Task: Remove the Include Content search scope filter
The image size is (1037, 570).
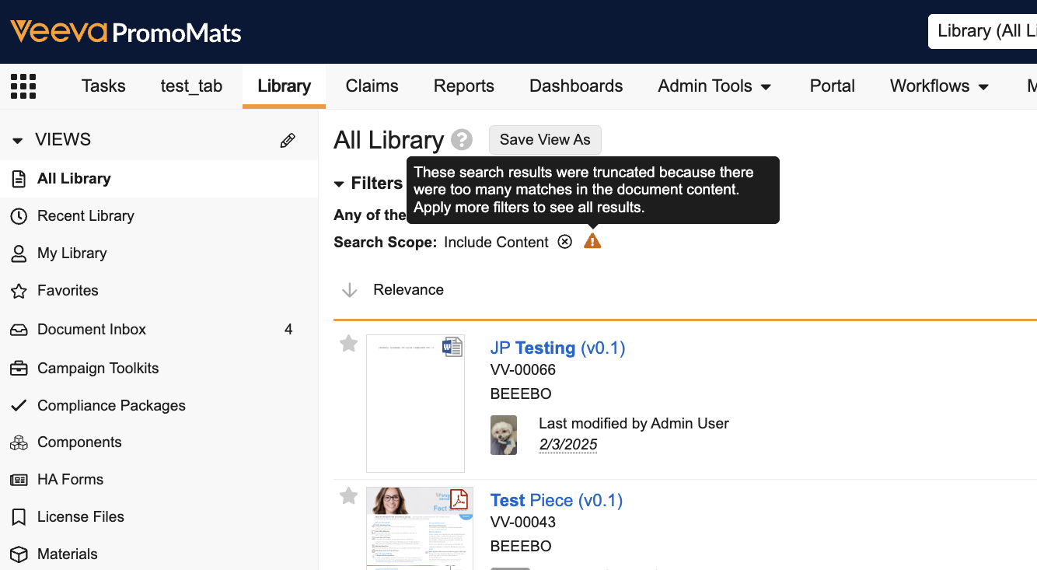Action: (565, 242)
